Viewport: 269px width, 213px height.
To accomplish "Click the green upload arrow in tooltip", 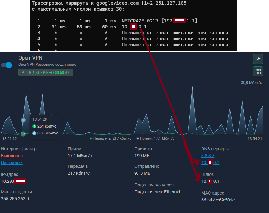I will coord(34,126).
